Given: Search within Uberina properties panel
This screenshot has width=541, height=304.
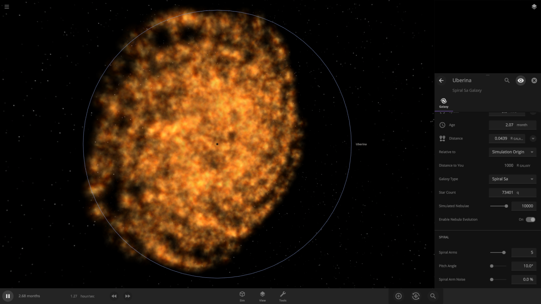Looking at the screenshot, I should (x=507, y=80).
